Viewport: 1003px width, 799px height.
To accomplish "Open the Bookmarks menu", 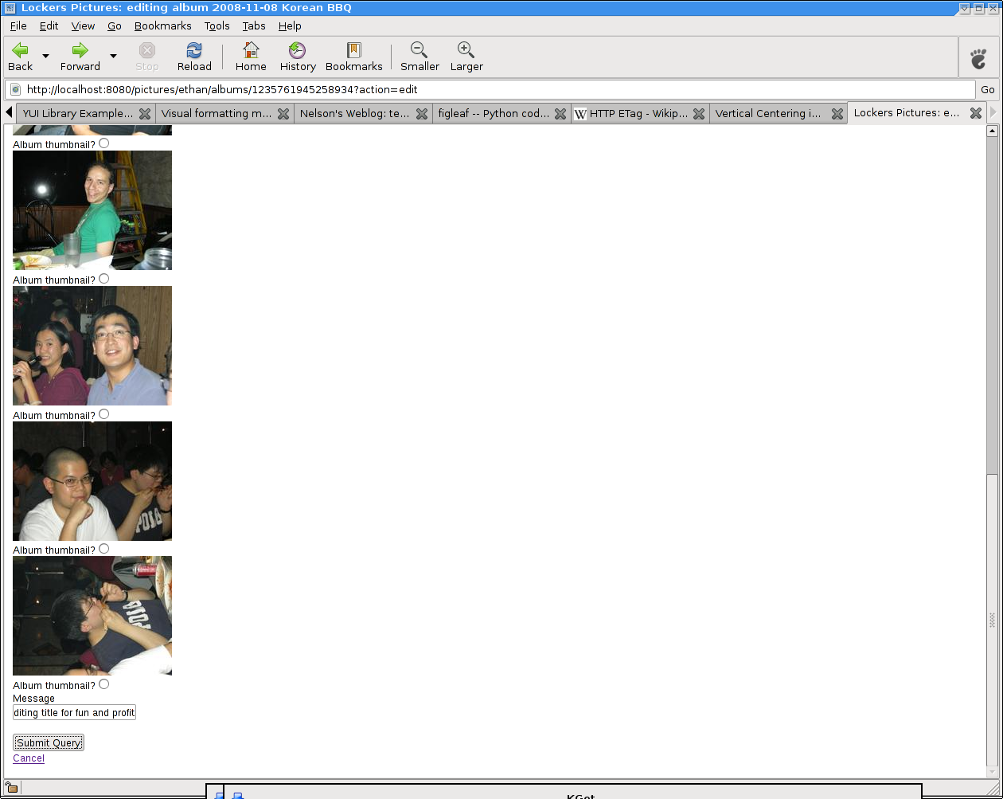I will pos(163,25).
